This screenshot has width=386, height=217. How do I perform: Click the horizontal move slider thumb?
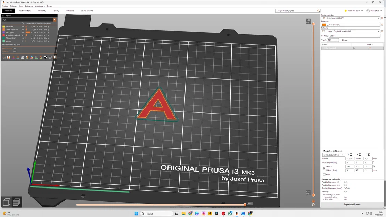coord(245,205)
